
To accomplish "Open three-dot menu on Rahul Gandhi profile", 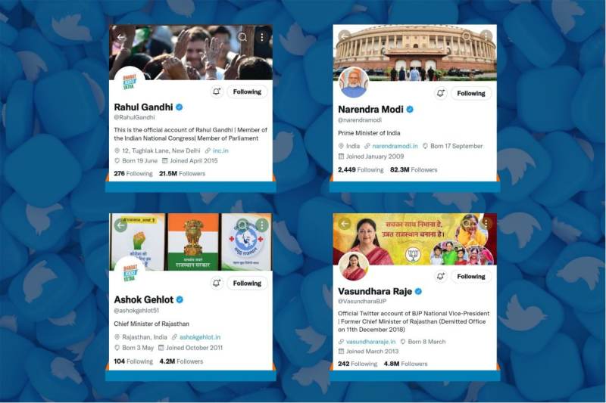I will (262, 37).
